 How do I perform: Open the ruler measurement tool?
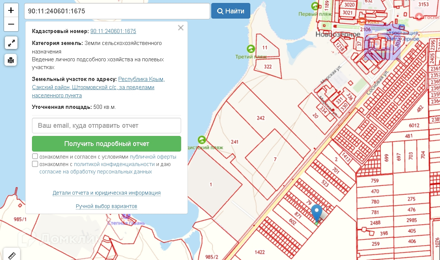click(12, 255)
